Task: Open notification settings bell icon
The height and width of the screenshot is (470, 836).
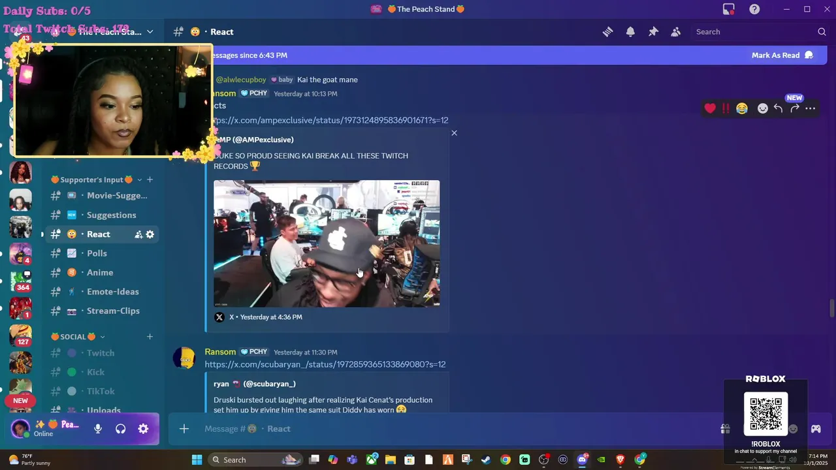Action: pyautogui.click(x=630, y=31)
